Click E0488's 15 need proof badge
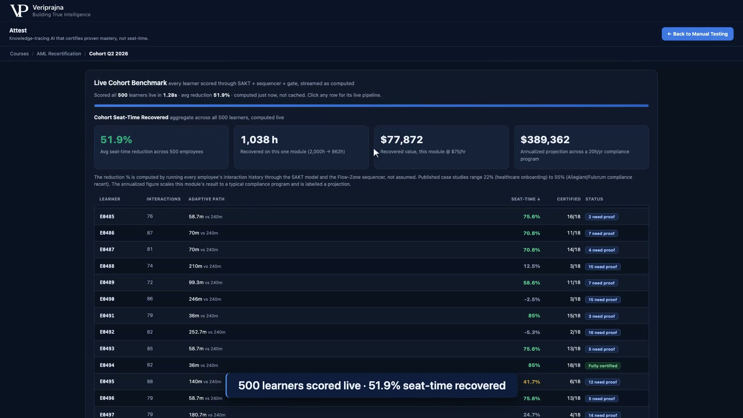This screenshot has width=743, height=418. pos(603,267)
